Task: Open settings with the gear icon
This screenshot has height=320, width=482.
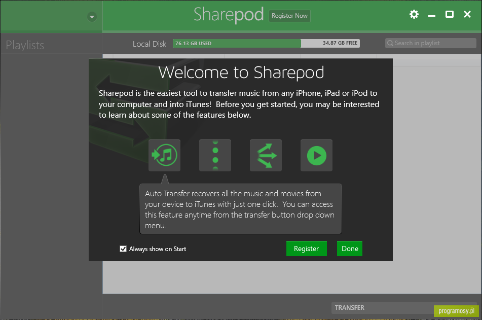Action: pos(414,14)
